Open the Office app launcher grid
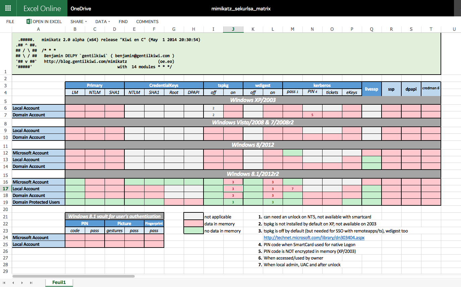 coord(8,8)
